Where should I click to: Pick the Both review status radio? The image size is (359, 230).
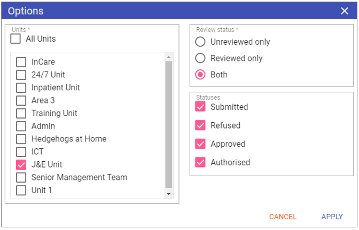click(200, 75)
